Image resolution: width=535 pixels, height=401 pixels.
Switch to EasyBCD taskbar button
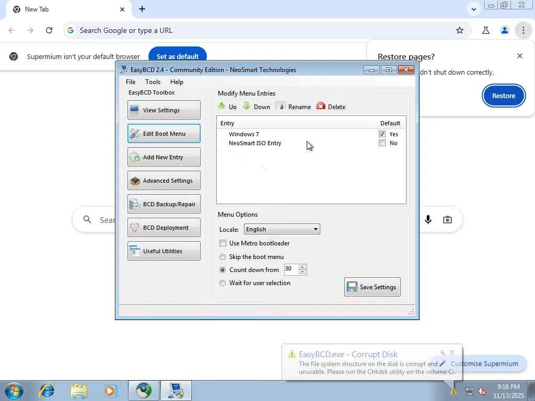(x=176, y=391)
